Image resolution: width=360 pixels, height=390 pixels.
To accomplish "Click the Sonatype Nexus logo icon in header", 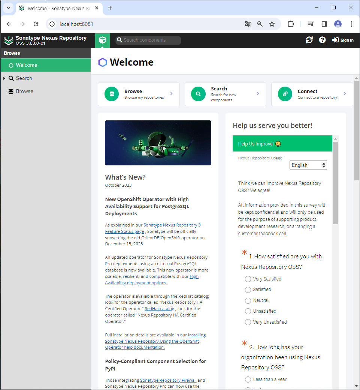I will [9, 40].
